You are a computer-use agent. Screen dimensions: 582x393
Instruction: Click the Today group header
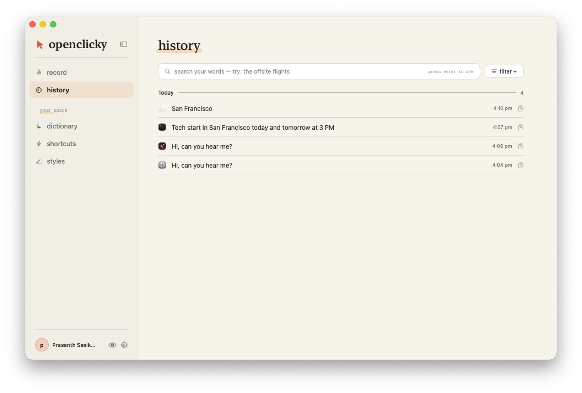[x=166, y=93]
